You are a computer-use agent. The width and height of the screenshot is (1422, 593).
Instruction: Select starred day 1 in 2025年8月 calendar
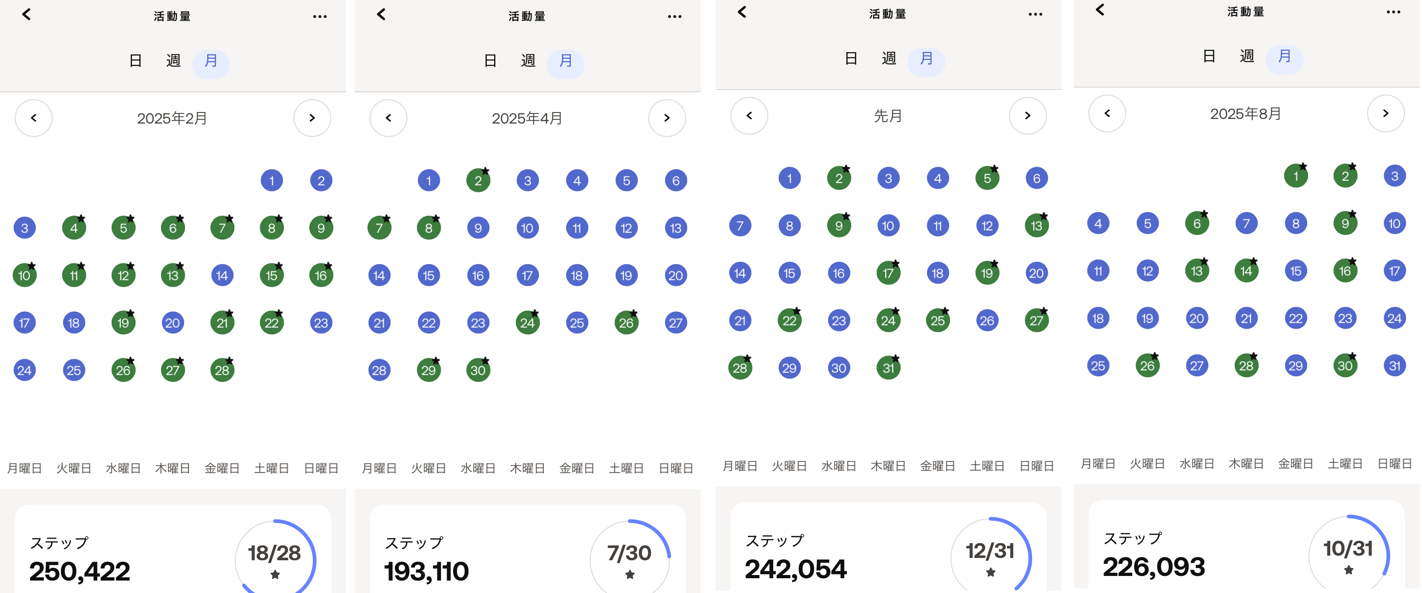[1296, 176]
